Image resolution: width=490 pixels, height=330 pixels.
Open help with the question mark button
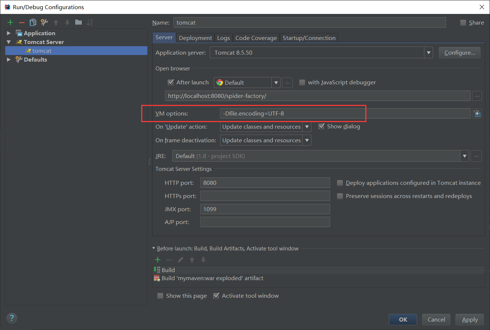(12, 318)
